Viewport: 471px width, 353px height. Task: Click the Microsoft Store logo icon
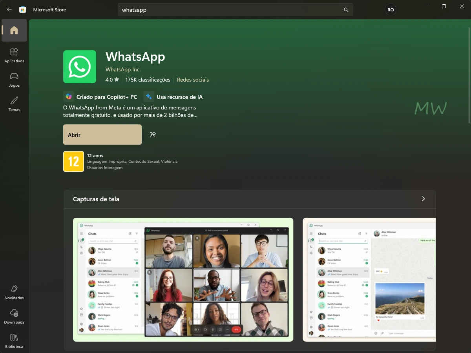(22, 9)
